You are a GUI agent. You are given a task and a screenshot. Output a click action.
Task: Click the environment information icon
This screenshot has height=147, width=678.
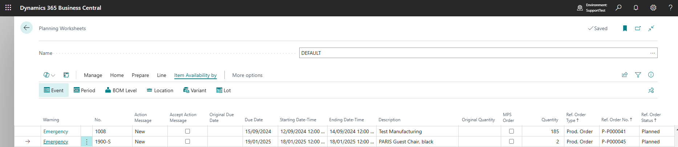click(580, 8)
